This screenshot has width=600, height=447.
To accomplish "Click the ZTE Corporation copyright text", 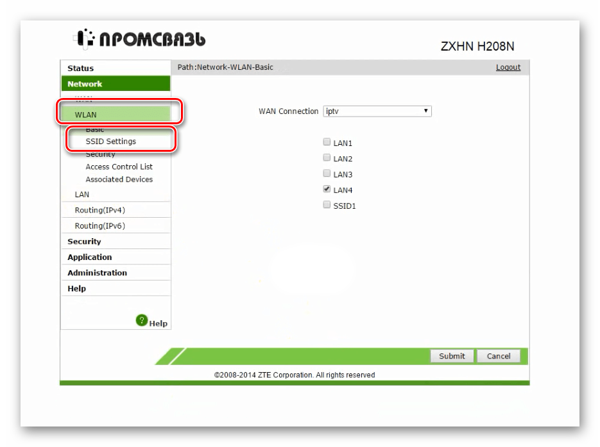I will [x=295, y=375].
